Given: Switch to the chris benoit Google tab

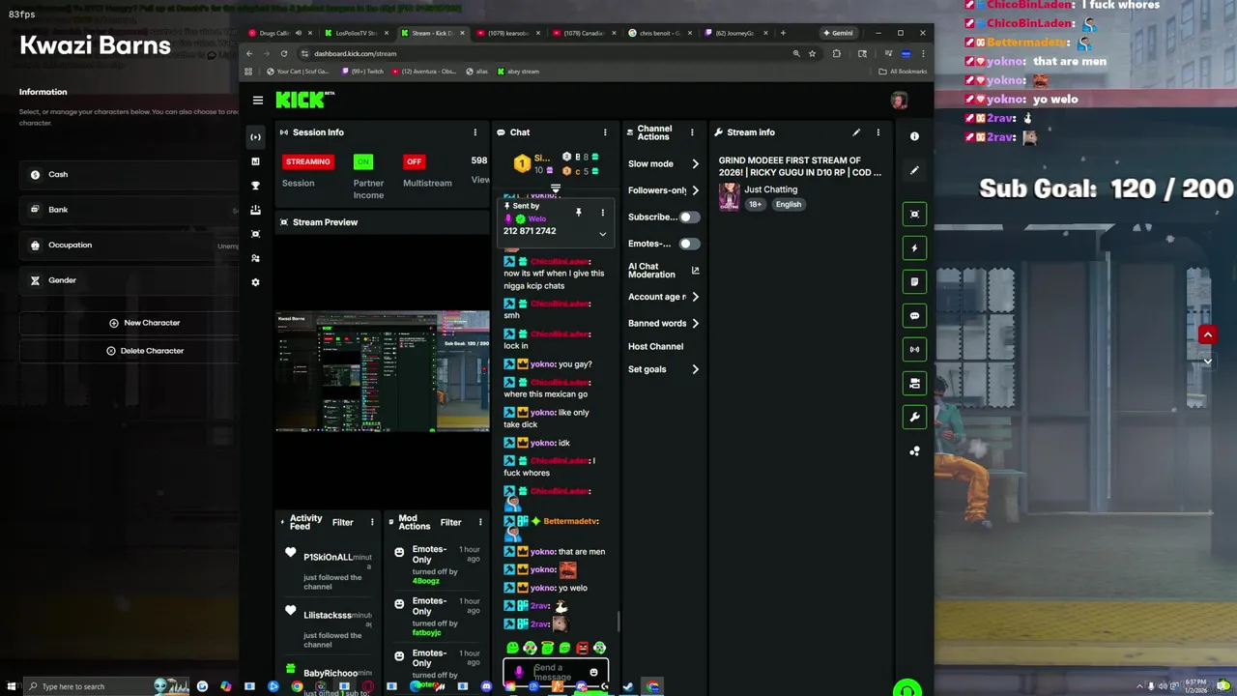Looking at the screenshot, I should coord(660,33).
